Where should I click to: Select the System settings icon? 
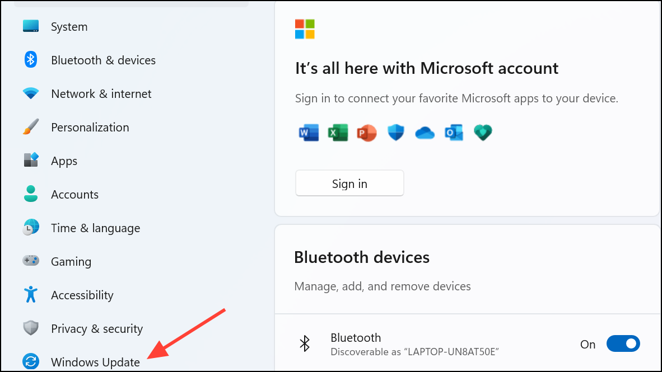31,26
